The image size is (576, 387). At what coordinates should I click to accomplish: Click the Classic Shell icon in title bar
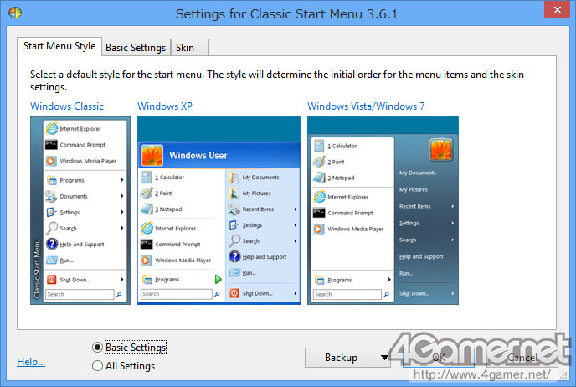click(15, 13)
